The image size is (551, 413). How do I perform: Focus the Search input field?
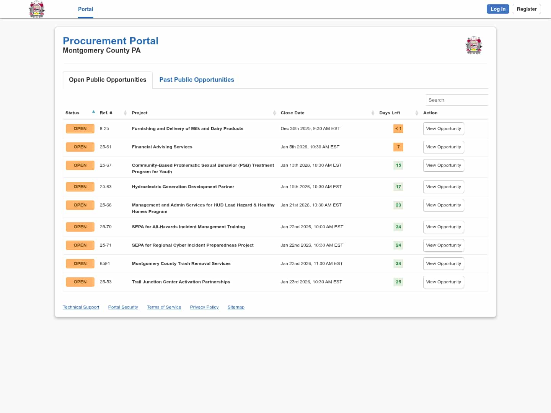456,100
